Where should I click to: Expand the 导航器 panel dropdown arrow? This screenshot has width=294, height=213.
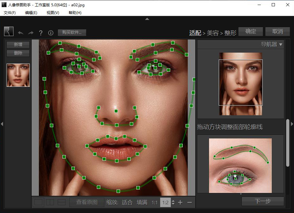coord(281,44)
